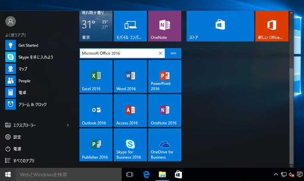Open the orange 新しい Office tile
304x181 pixels.
[x=272, y=26]
